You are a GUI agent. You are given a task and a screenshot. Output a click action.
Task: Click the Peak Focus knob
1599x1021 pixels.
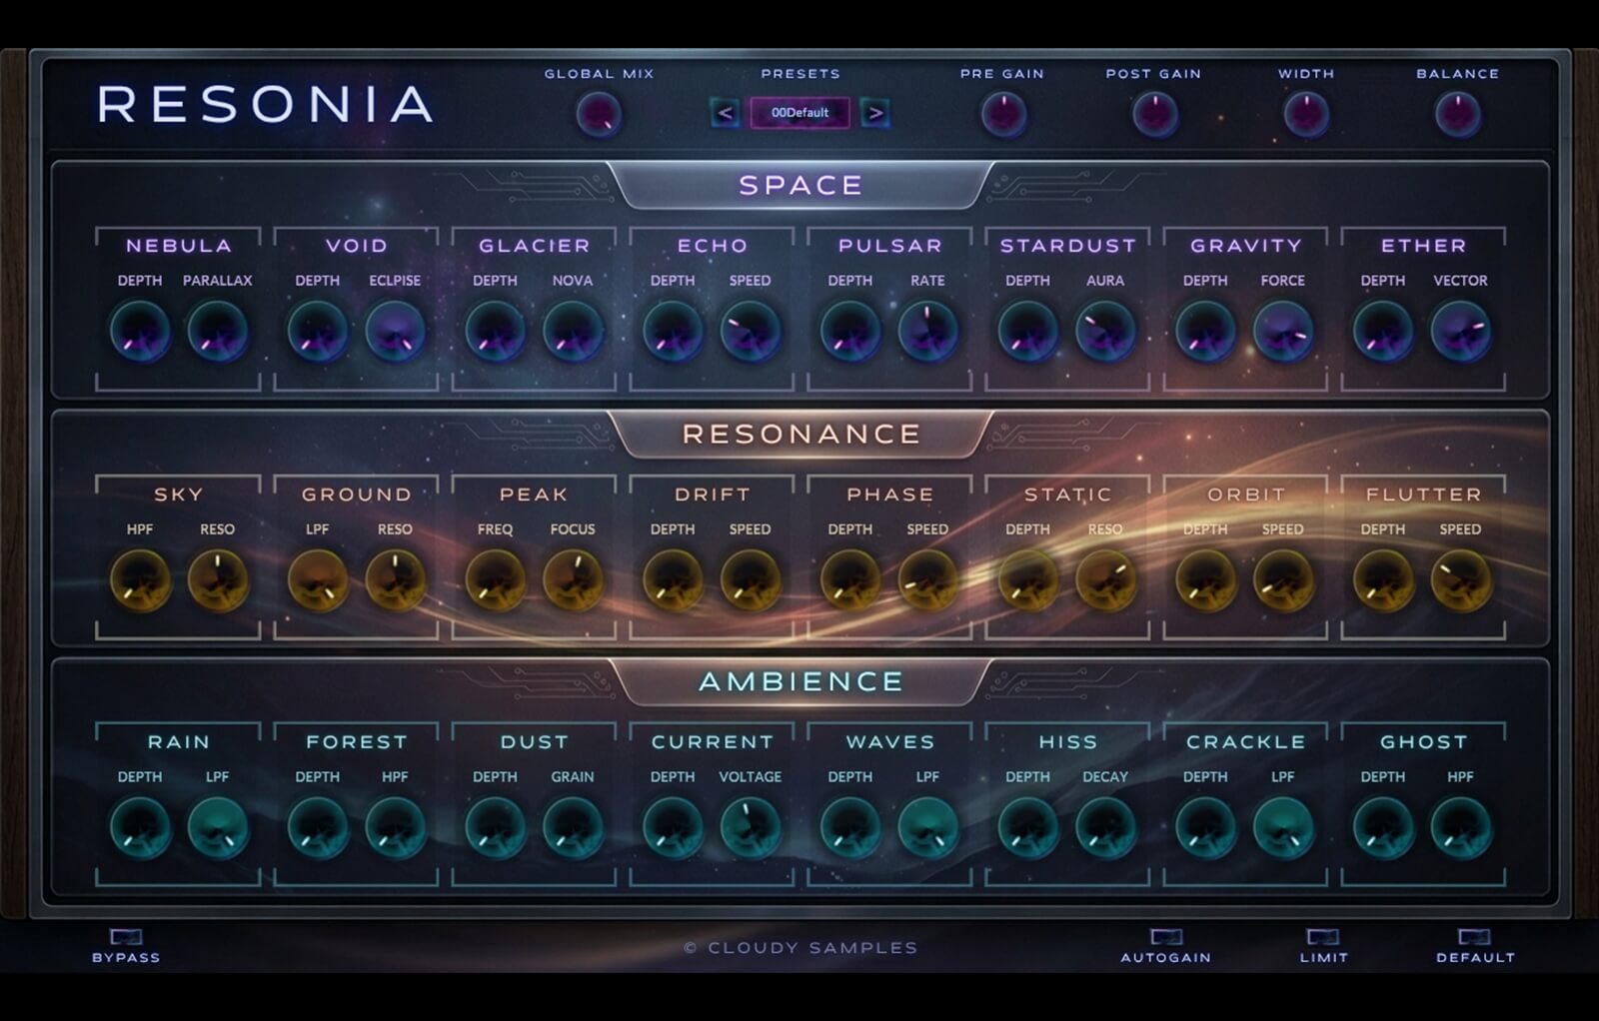pos(573,580)
